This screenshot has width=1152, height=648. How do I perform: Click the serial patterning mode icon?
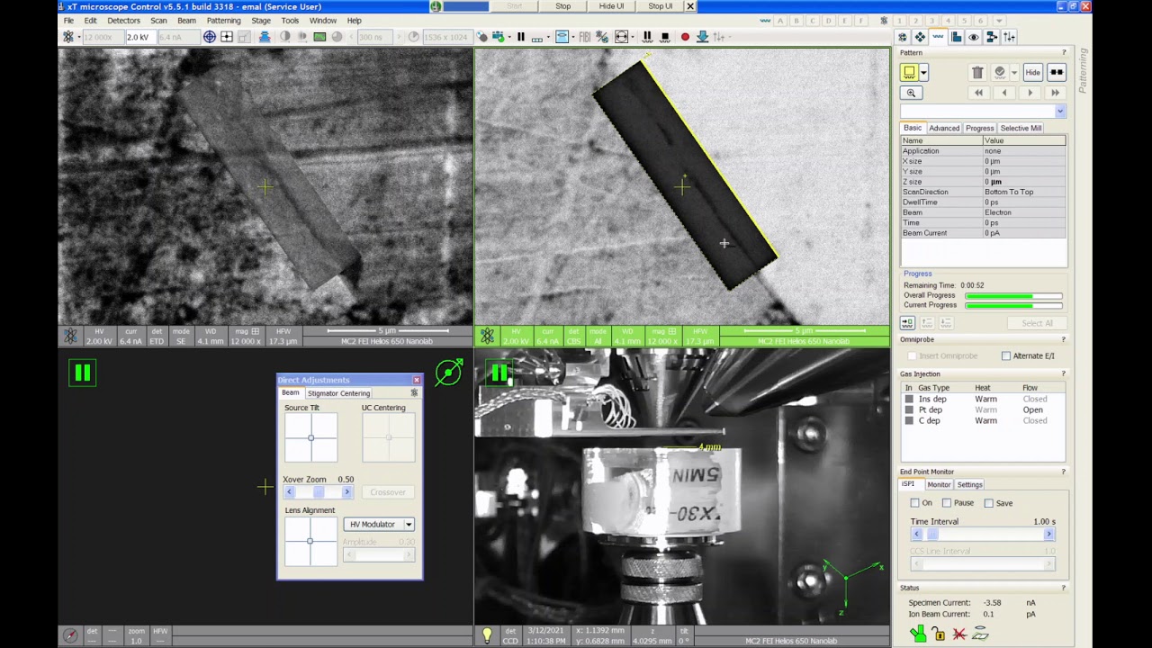pos(1057,72)
